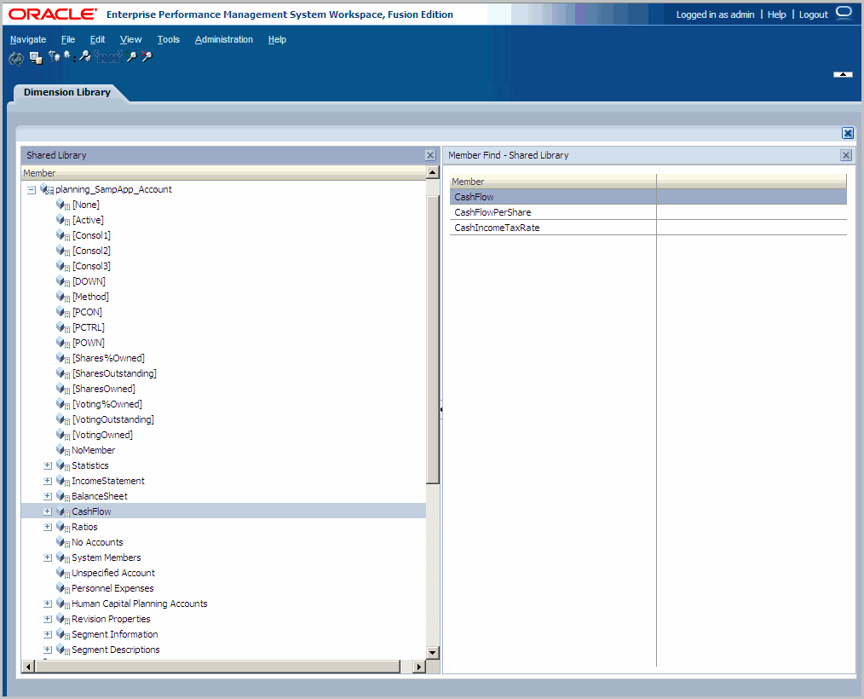Open the Tools menu
This screenshot has height=699, width=864.
[168, 40]
